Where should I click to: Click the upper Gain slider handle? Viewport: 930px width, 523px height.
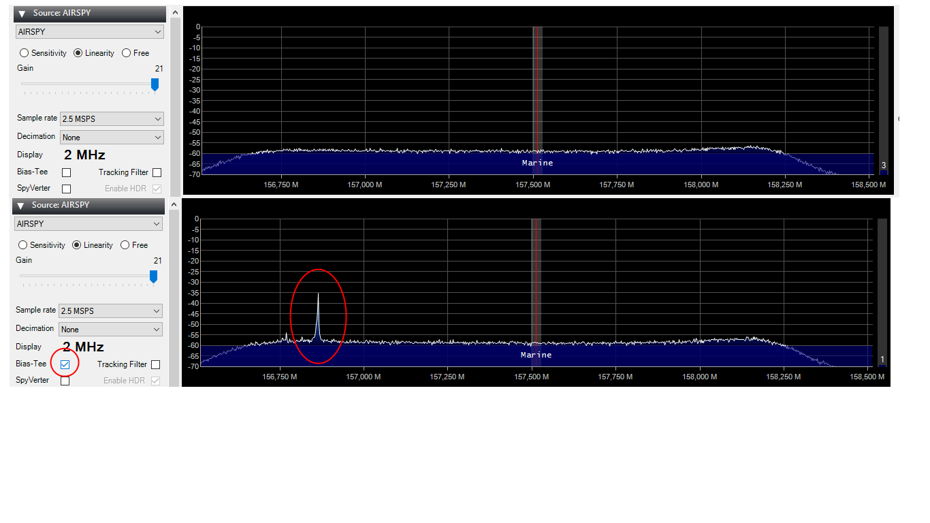coord(155,84)
